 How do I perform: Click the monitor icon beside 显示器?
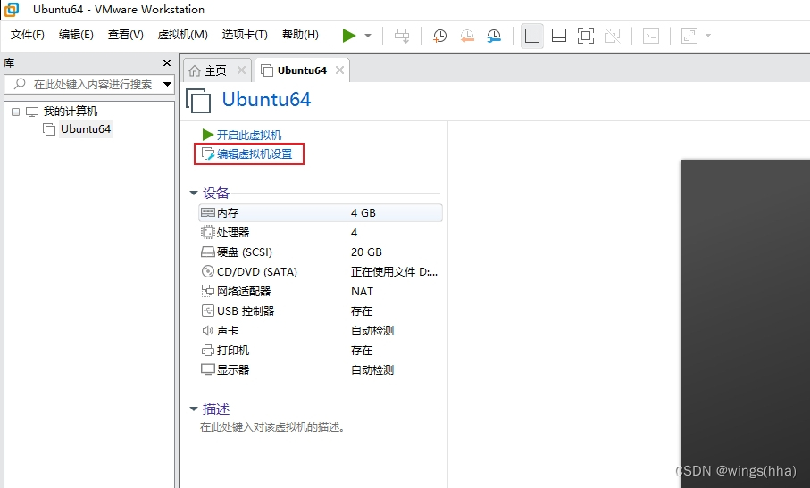[208, 370]
